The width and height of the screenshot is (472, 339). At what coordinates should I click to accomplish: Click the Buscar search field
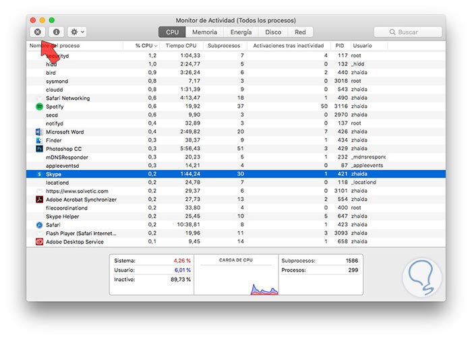408,32
